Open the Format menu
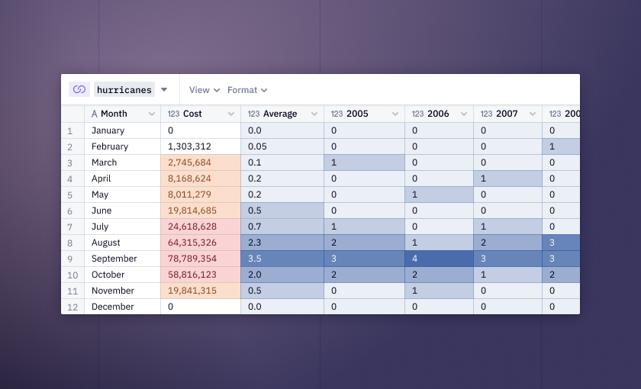The image size is (641, 389). click(x=247, y=90)
